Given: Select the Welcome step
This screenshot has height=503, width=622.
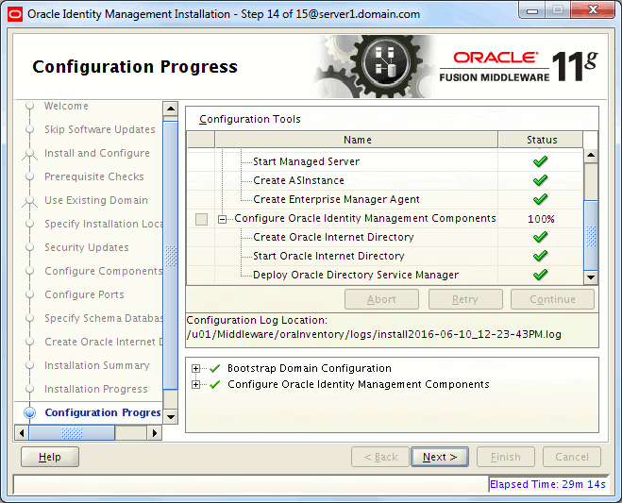Looking at the screenshot, I should point(66,106).
